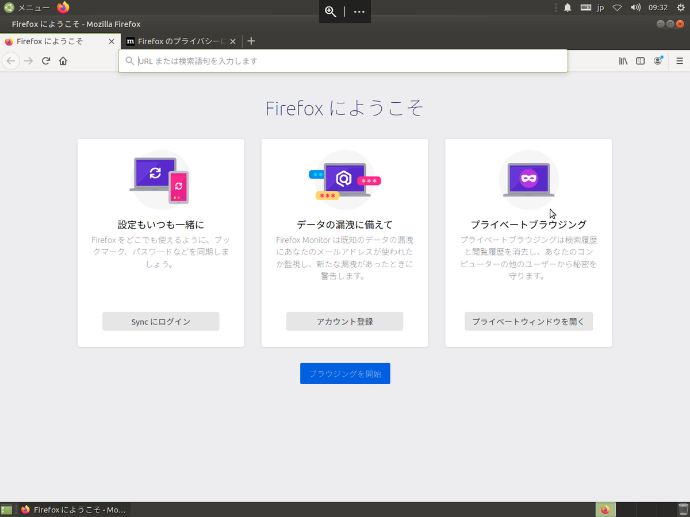Click the Firefox Account avatar icon

(658, 60)
